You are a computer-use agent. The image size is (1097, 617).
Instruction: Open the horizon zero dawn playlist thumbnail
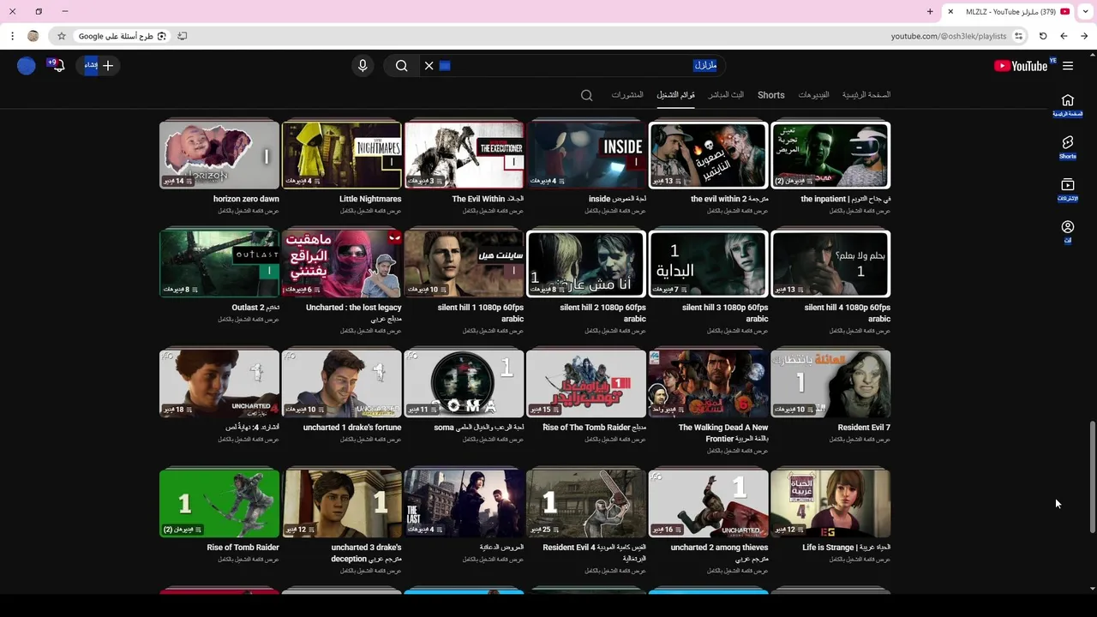point(219,154)
